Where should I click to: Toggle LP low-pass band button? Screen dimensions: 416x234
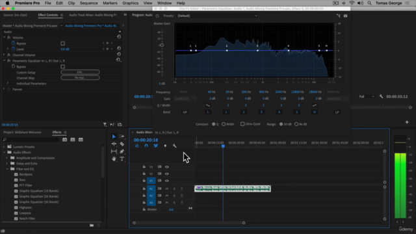coord(337,112)
